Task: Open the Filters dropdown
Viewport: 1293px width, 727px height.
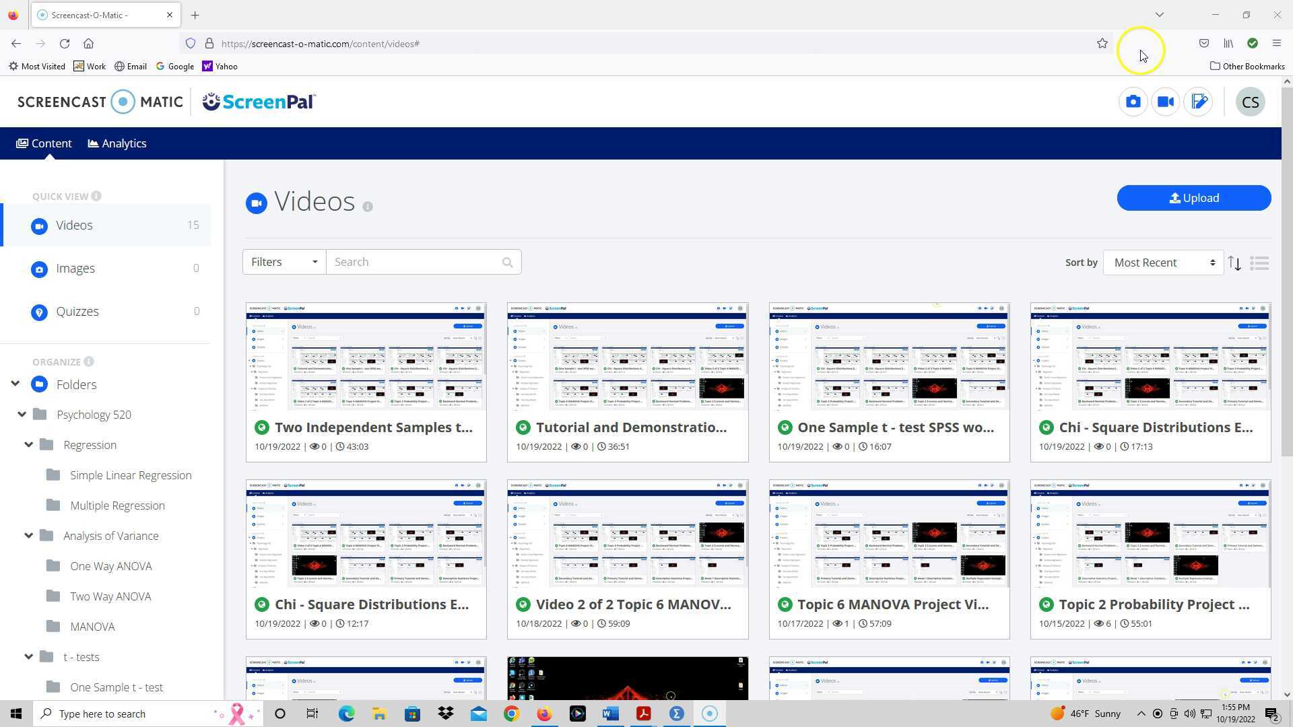Action: 284,263
